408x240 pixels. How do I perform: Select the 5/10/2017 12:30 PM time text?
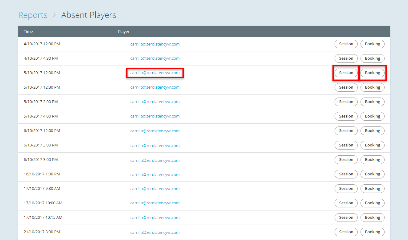click(x=42, y=87)
